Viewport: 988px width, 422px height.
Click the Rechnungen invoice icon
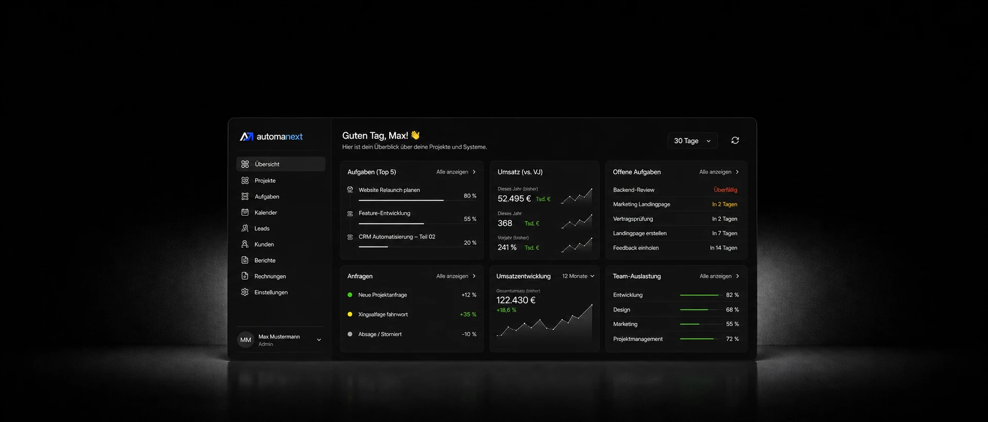pos(245,276)
